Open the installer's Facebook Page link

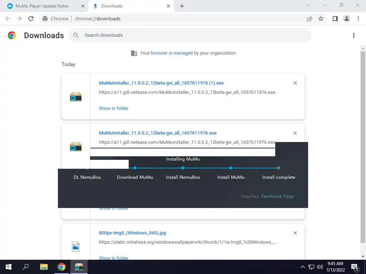[277, 196]
